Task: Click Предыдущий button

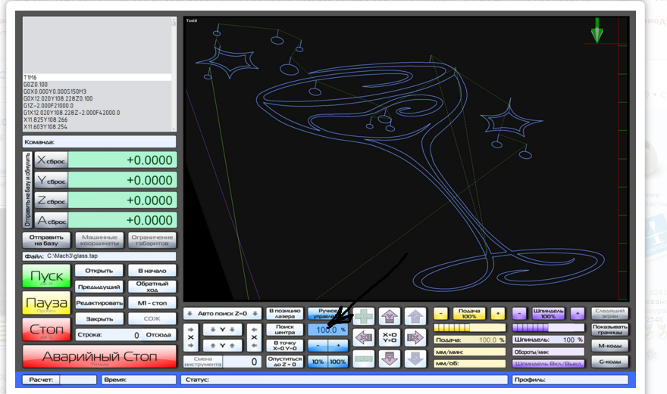Action: (x=99, y=287)
